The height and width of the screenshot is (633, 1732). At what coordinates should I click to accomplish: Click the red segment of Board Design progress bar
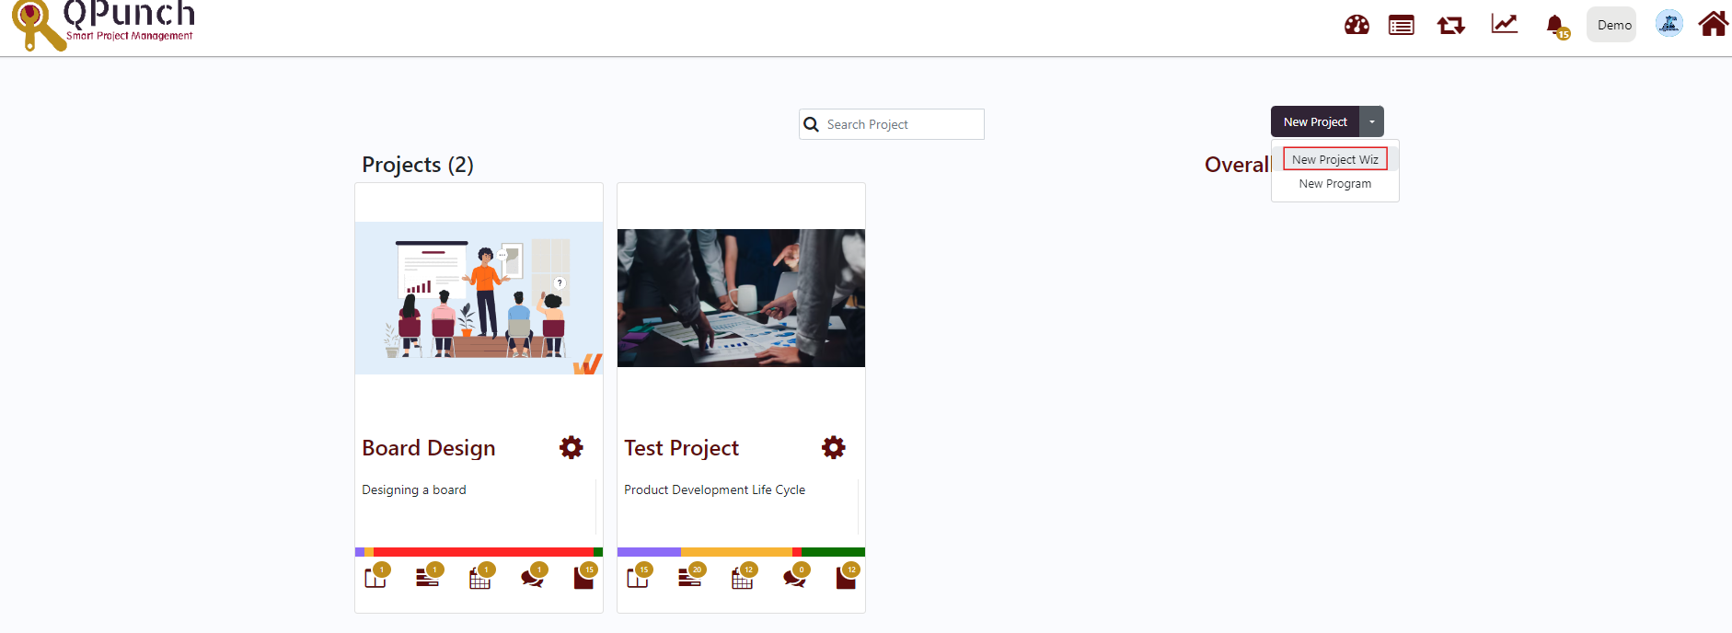coord(483,552)
